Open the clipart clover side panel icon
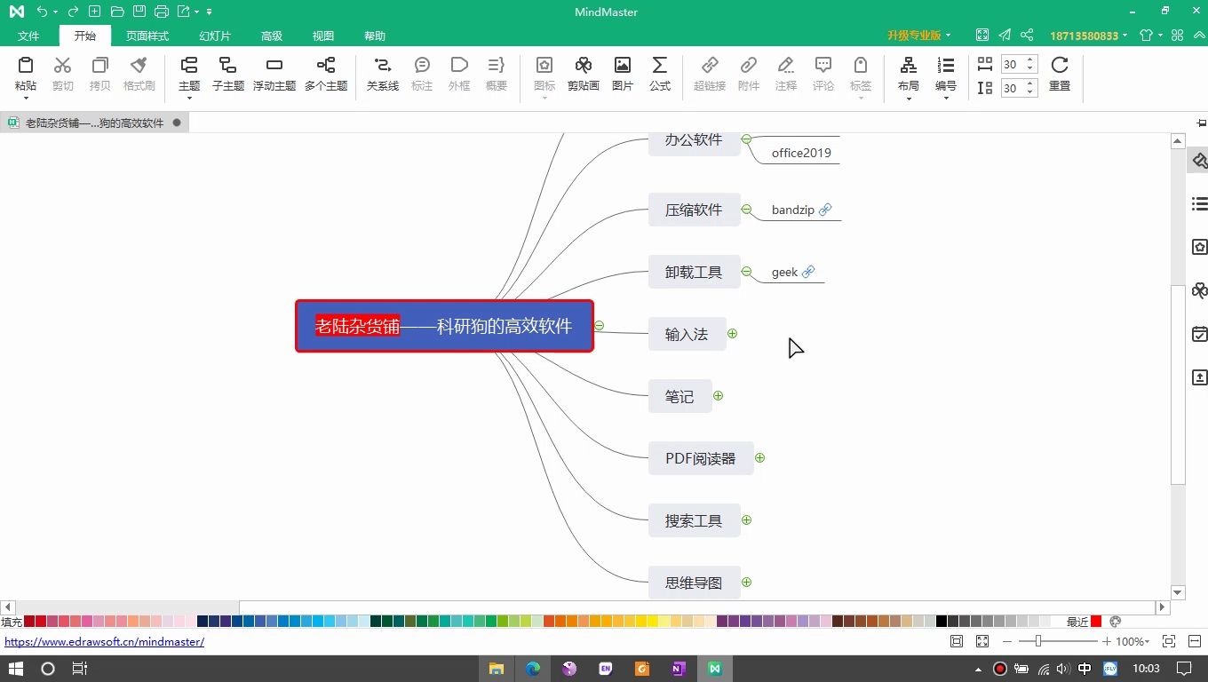Image resolution: width=1208 pixels, height=682 pixels. pyautogui.click(x=1199, y=290)
